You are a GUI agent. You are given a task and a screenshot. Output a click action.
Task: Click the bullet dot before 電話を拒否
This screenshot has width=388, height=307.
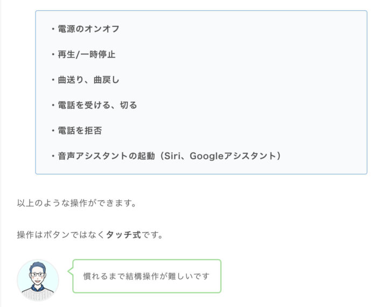tap(53, 131)
